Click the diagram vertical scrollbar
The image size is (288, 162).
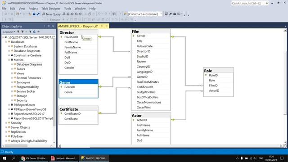point(285,86)
